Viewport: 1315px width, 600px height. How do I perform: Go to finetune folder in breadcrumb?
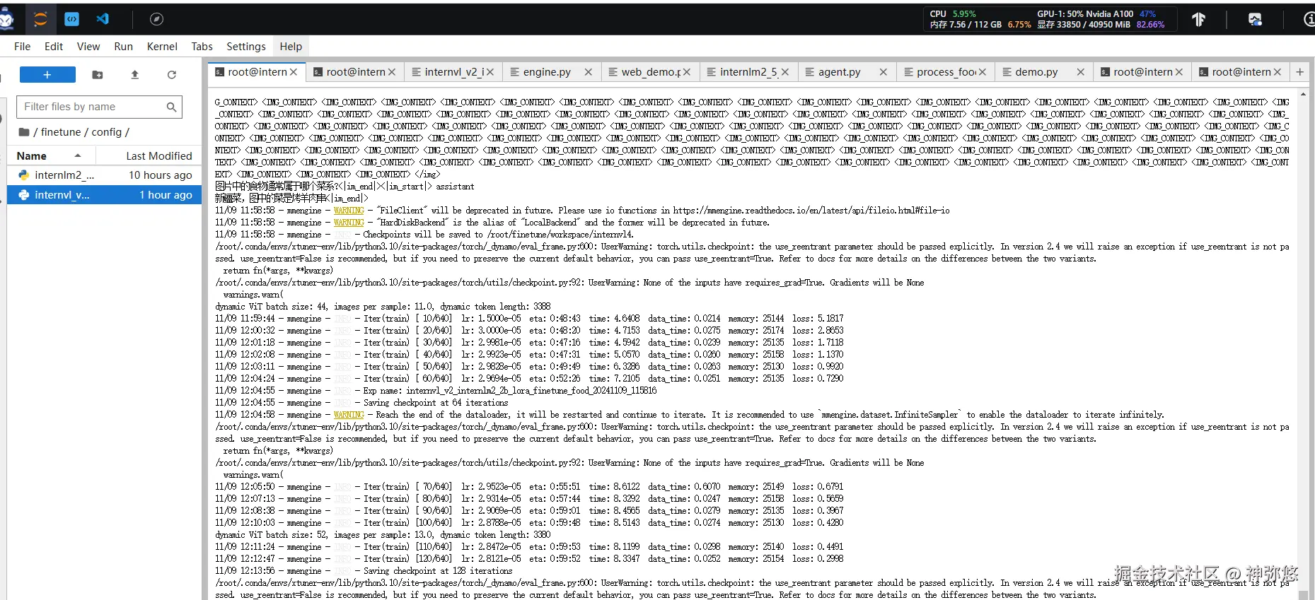(x=61, y=132)
